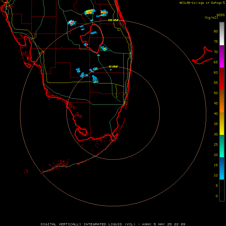The width and height of the screenshot is (226, 226).
Task: Click the NIDS label above color scale
Action: (x=221, y=15)
